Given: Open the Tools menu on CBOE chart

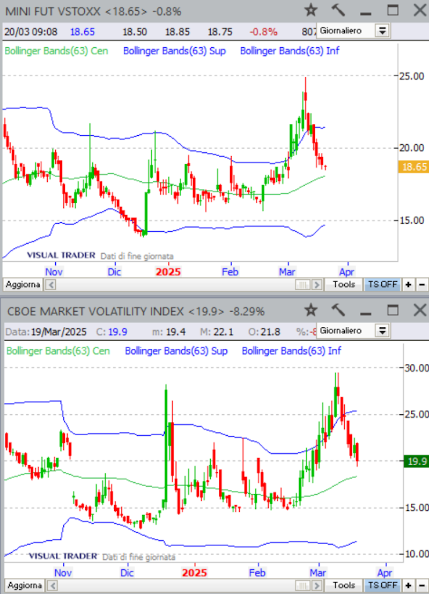Looking at the screenshot, I should pos(344,585).
